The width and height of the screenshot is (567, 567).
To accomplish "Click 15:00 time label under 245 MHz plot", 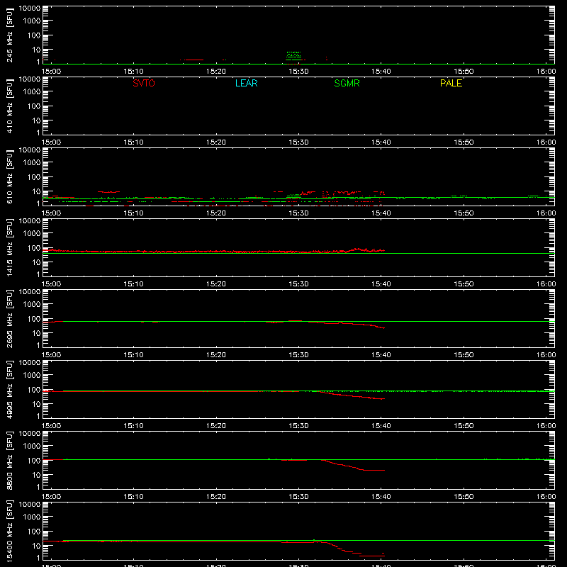I will [51, 72].
